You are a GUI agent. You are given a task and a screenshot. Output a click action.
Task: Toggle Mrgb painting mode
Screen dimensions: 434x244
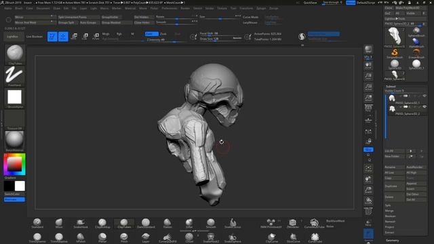[106, 34]
